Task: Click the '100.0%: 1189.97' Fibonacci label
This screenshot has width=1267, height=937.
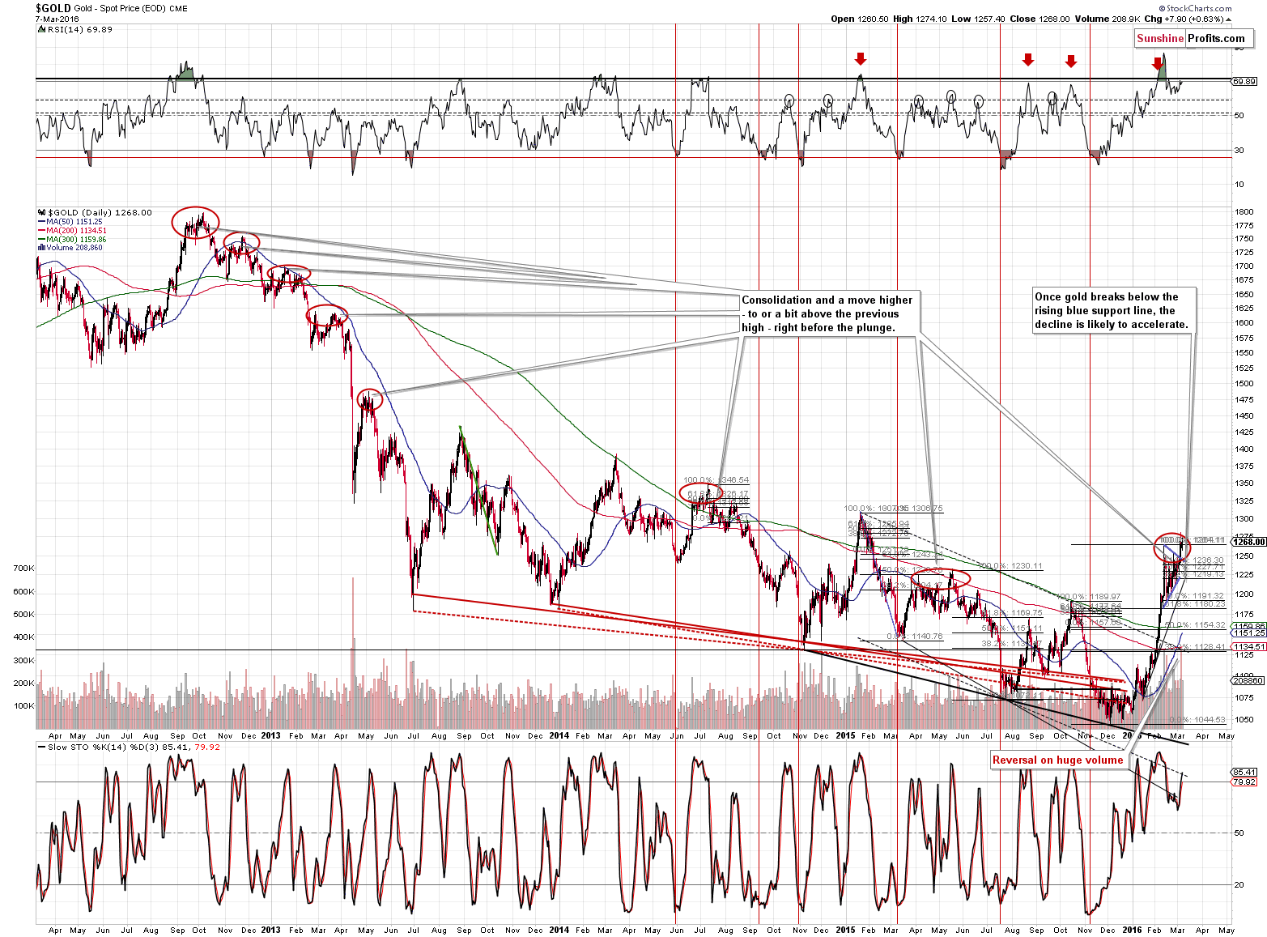Action: 1088,597
